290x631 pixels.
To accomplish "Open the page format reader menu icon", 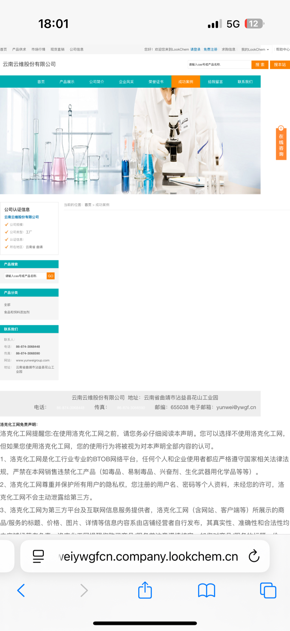I will [x=38, y=556].
